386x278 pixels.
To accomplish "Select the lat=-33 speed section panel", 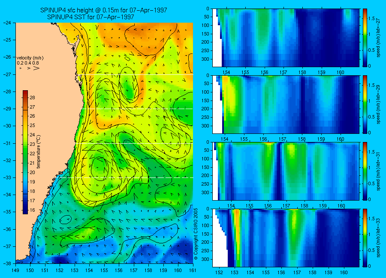I will pyautogui.click(x=286, y=238).
